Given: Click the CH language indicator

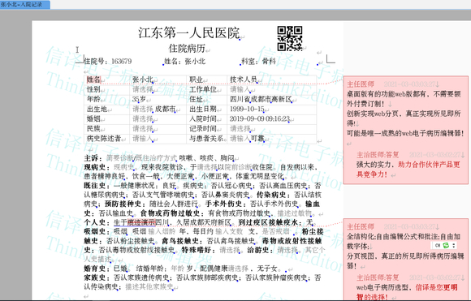Looking at the screenshot, I should tap(438, 245).
